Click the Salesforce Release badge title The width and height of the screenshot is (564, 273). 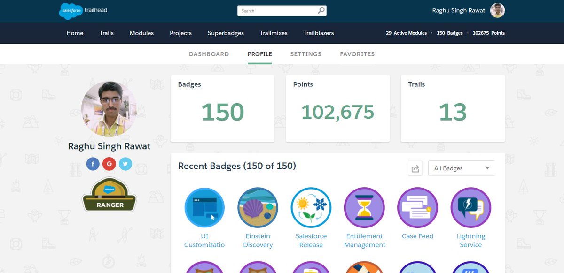pyautogui.click(x=311, y=241)
